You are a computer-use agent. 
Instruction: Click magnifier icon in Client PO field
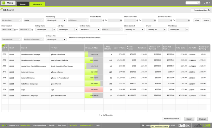pos(121,30)
